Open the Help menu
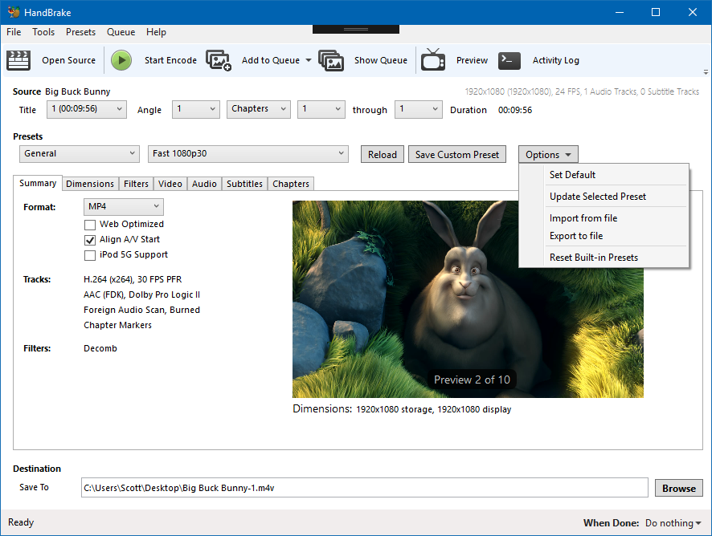Image resolution: width=712 pixels, height=536 pixels. click(156, 32)
